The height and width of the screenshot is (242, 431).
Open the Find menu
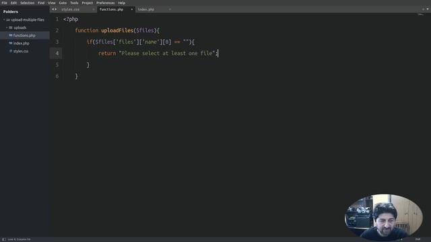pyautogui.click(x=41, y=3)
